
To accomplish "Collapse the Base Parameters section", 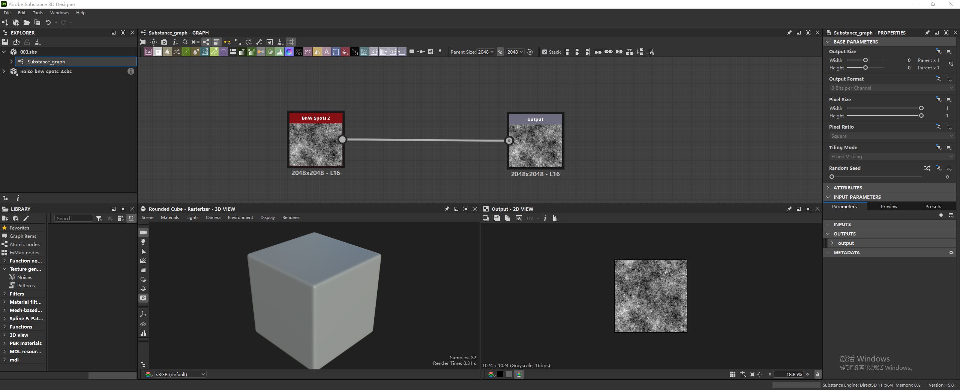I will tap(828, 42).
